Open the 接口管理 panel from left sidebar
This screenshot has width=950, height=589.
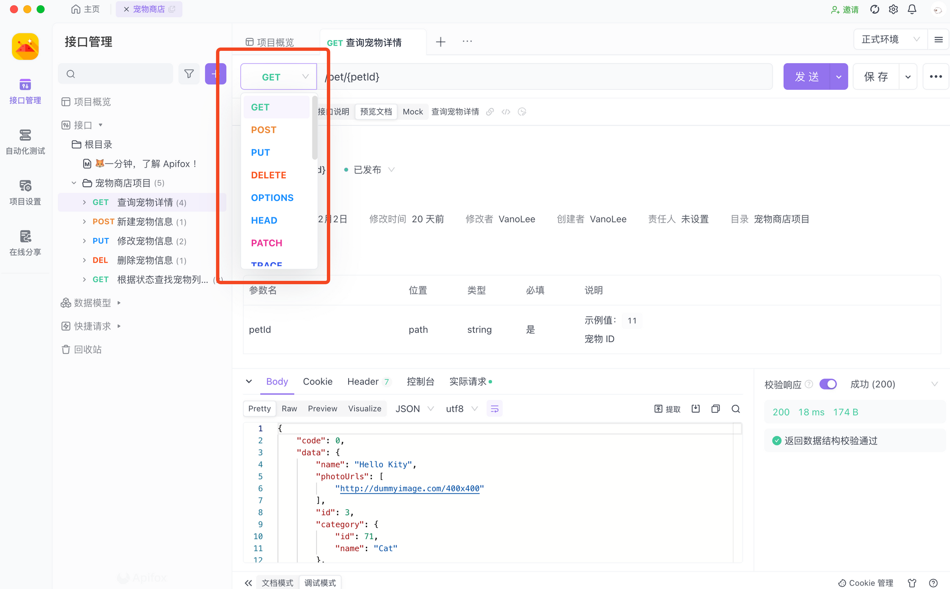[x=25, y=90]
